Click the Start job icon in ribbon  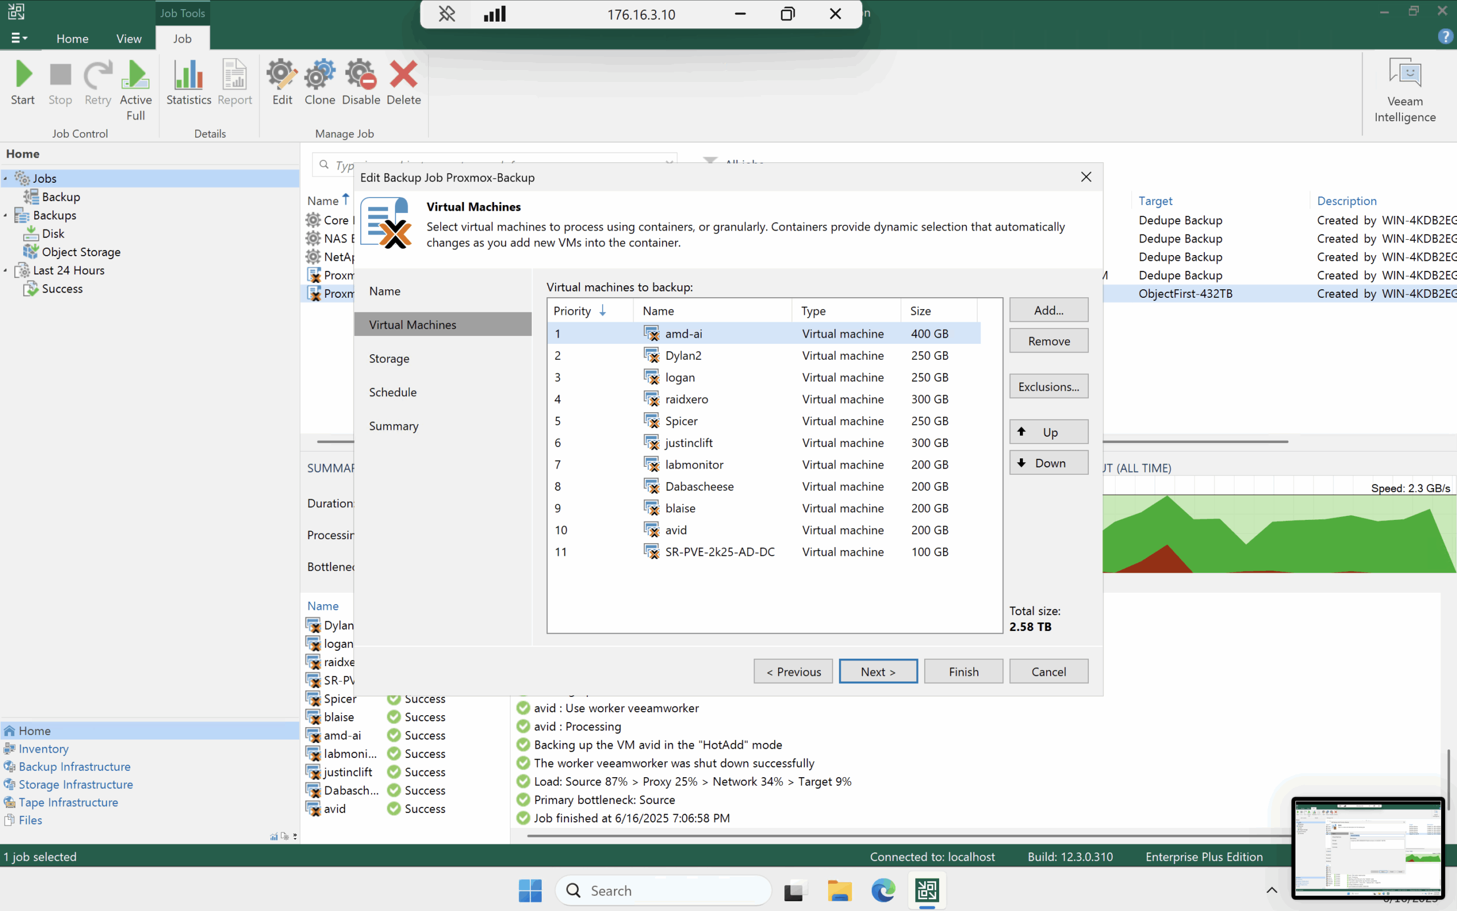pyautogui.click(x=23, y=83)
